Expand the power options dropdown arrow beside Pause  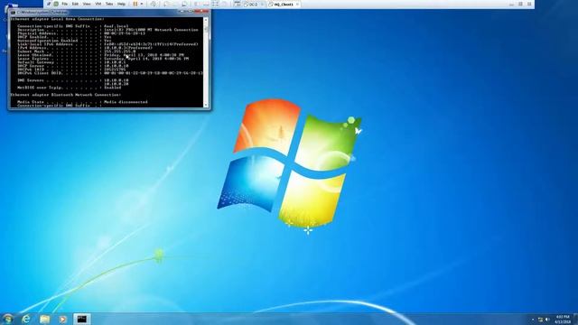142,4
